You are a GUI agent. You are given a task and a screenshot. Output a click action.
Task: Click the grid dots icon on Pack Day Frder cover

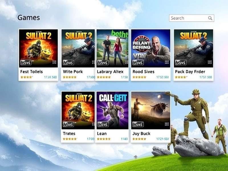[210, 62]
